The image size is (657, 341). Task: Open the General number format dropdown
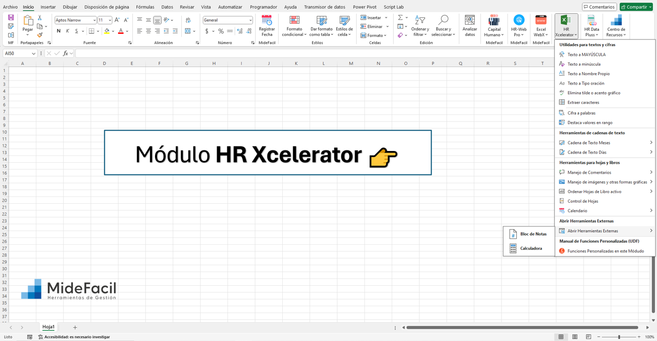250,20
